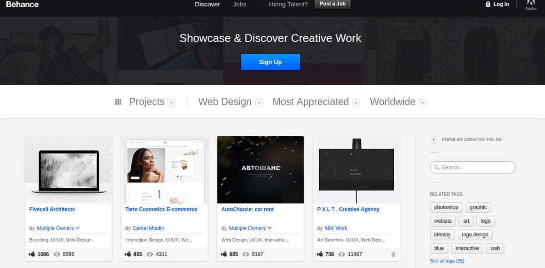Click Log In
The height and width of the screenshot is (268, 545).
coord(501,4)
